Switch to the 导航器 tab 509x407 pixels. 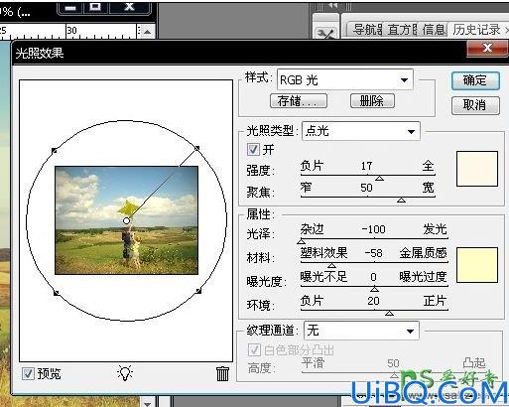tap(366, 30)
